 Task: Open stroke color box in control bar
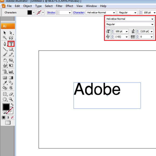coord(39,12)
